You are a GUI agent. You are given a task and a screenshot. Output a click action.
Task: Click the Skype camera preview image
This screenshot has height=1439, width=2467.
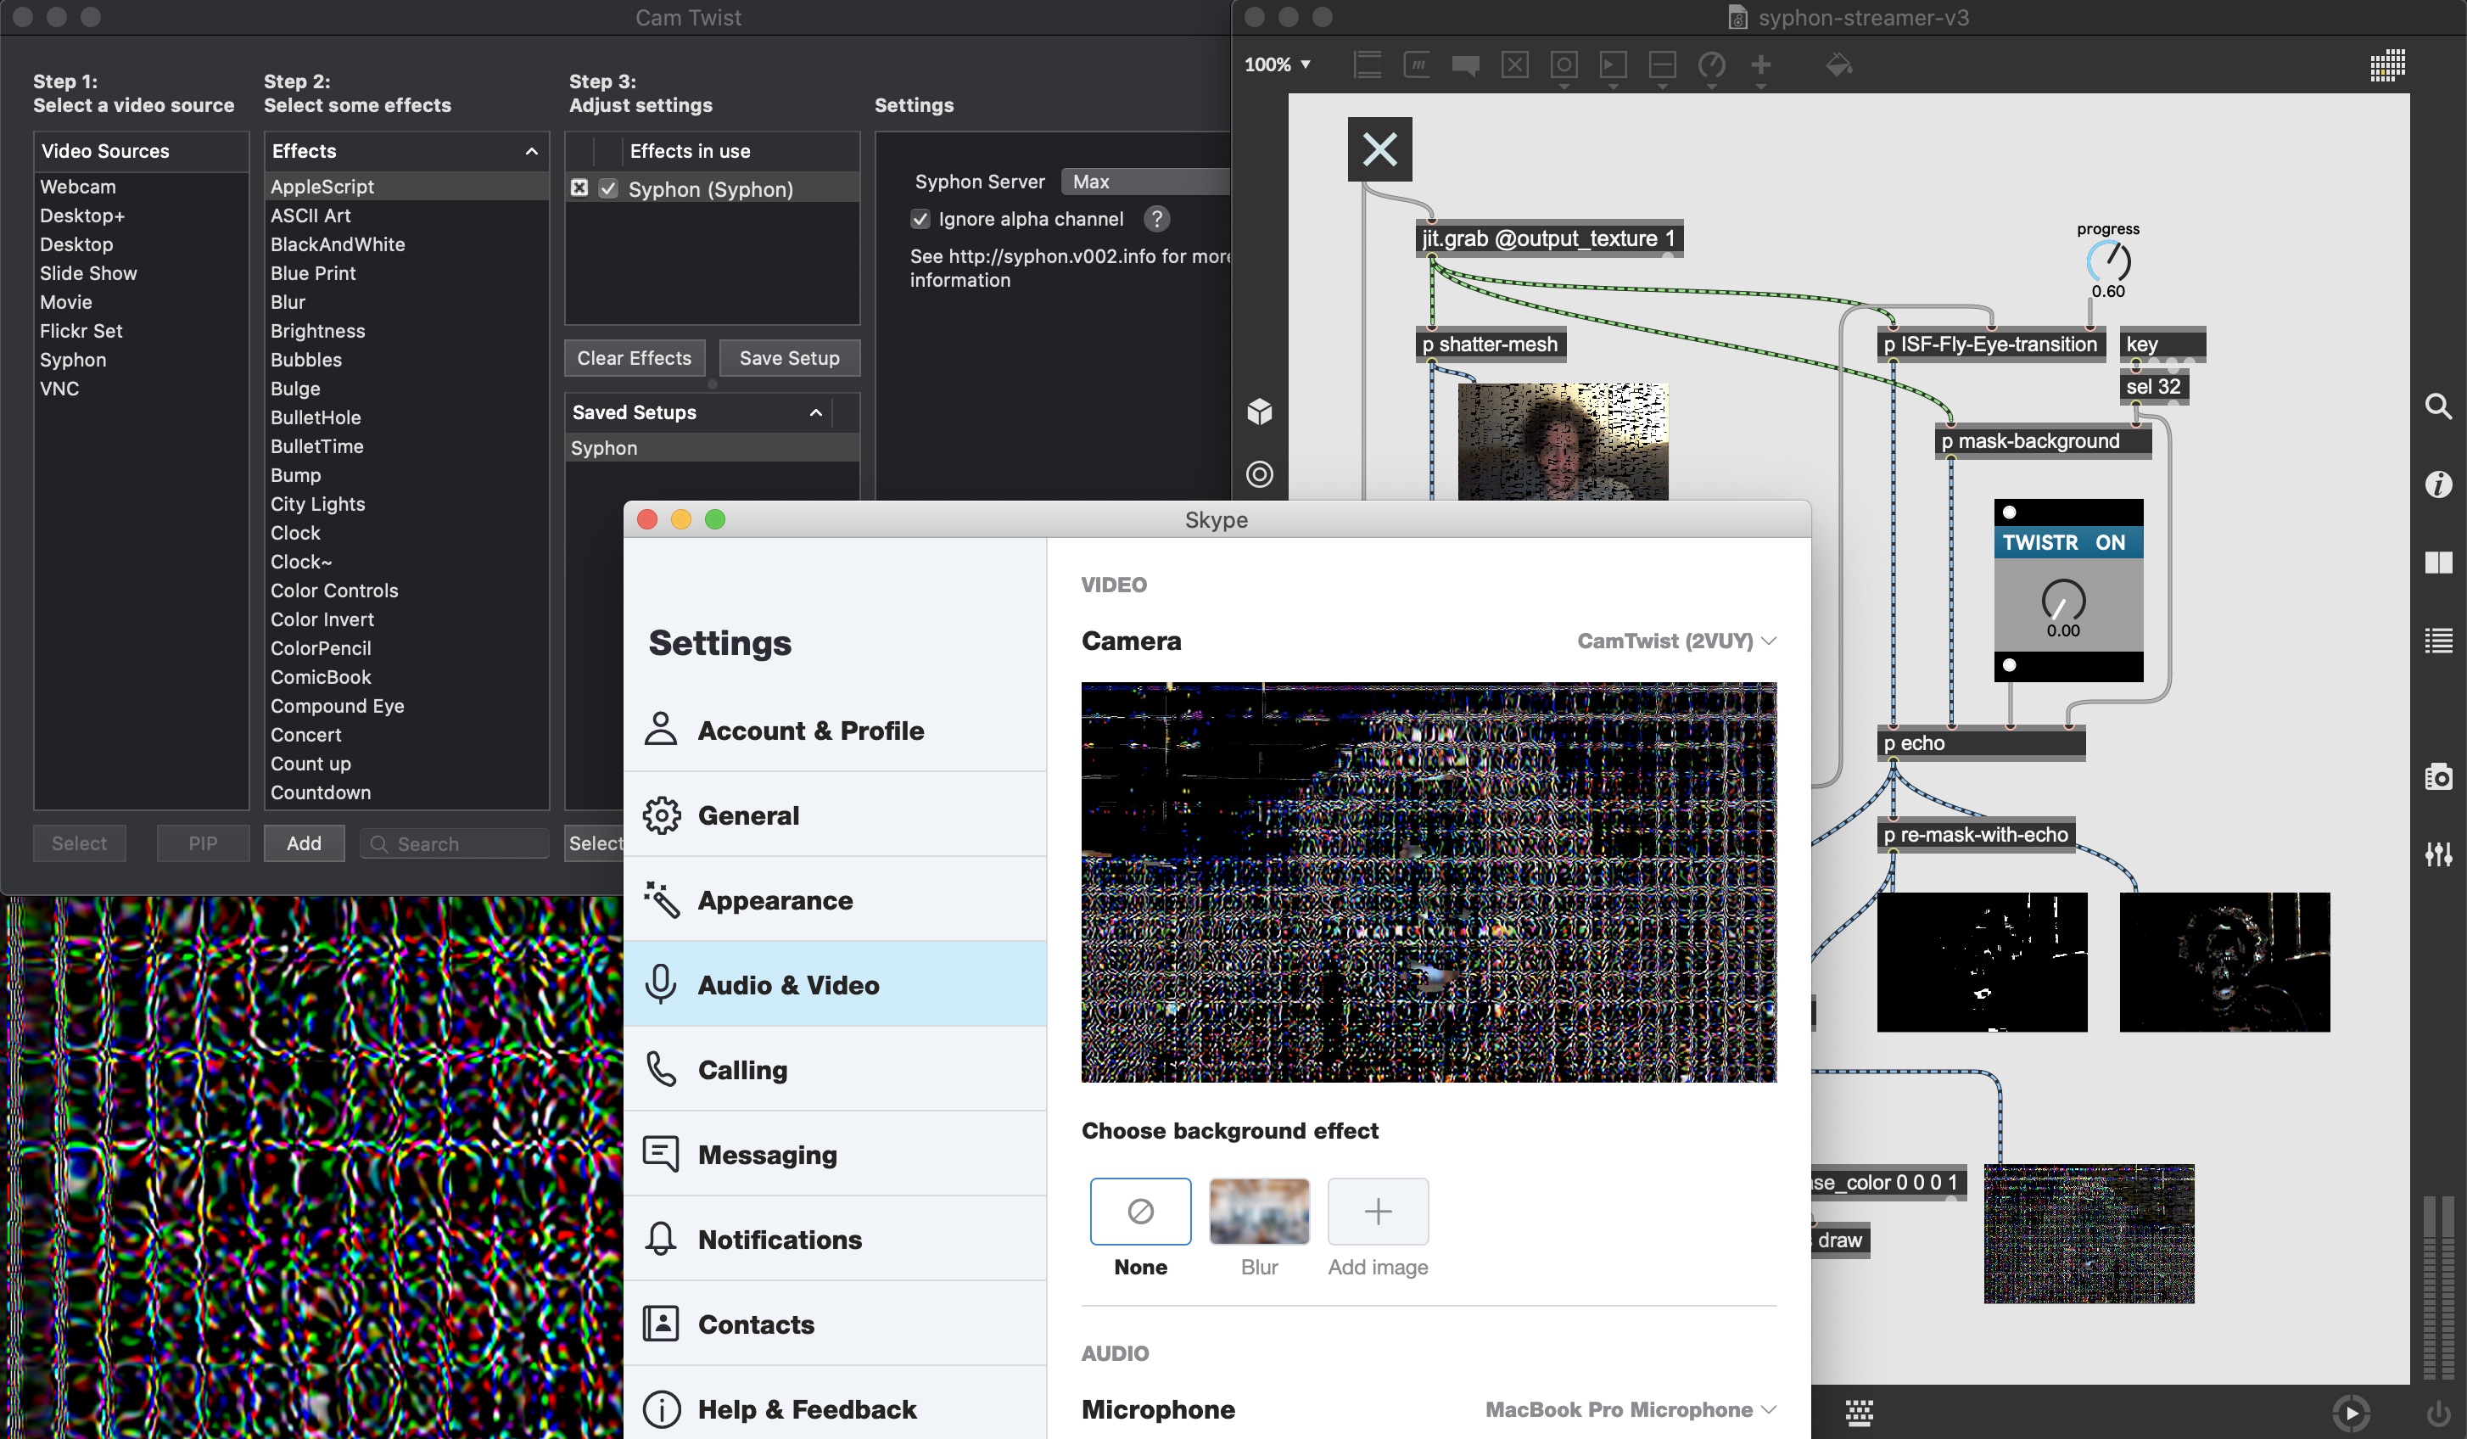point(1429,882)
